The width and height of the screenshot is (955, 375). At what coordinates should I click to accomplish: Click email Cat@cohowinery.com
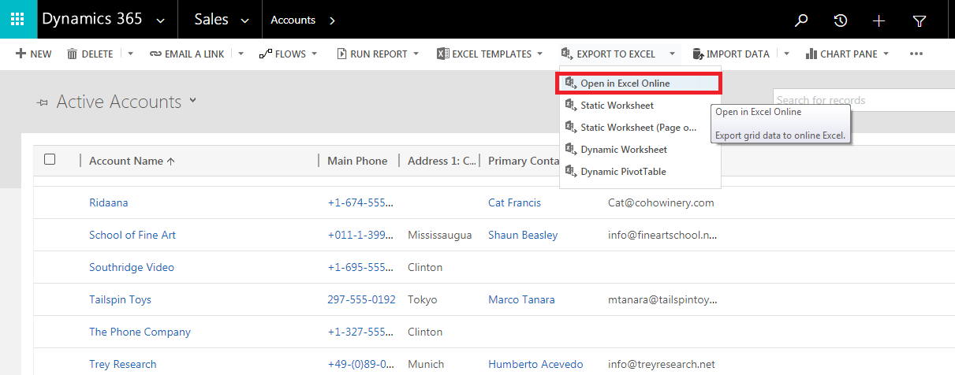(661, 202)
